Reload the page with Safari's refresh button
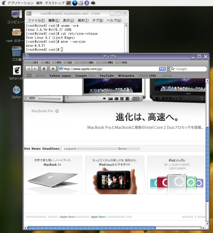 tap(44, 69)
